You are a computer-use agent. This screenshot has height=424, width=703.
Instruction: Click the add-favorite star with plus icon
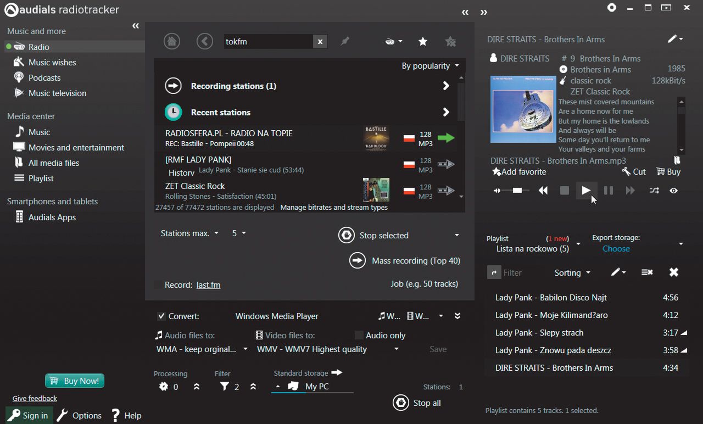(x=450, y=41)
